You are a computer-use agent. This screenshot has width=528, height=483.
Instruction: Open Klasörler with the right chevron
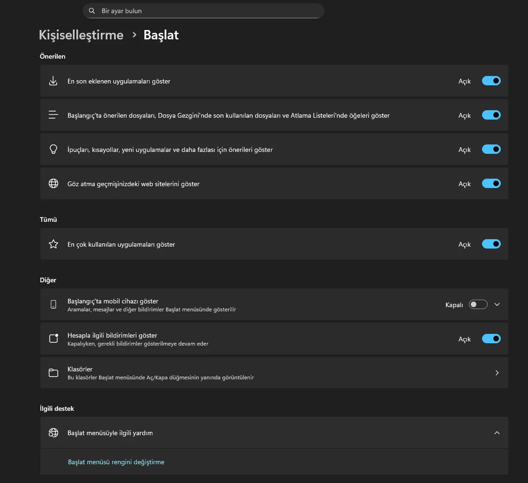(x=497, y=373)
